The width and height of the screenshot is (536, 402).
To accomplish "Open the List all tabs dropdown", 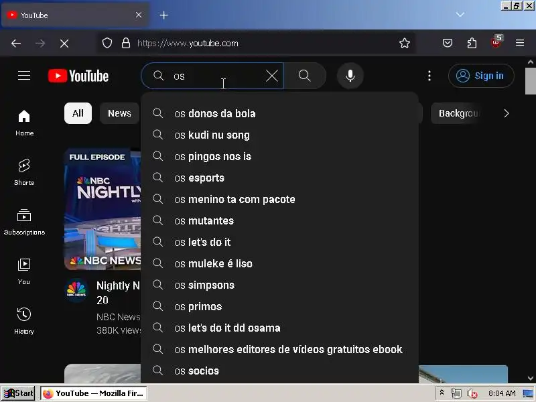I will pyautogui.click(x=460, y=15).
